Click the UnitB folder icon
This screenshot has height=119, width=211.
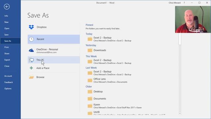(x=90, y=113)
